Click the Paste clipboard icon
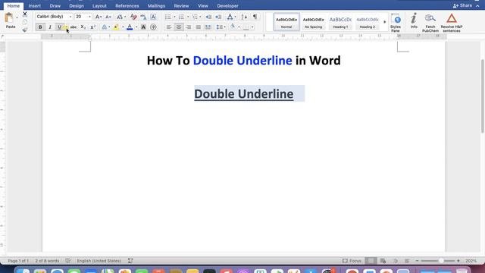 [x=9, y=18]
